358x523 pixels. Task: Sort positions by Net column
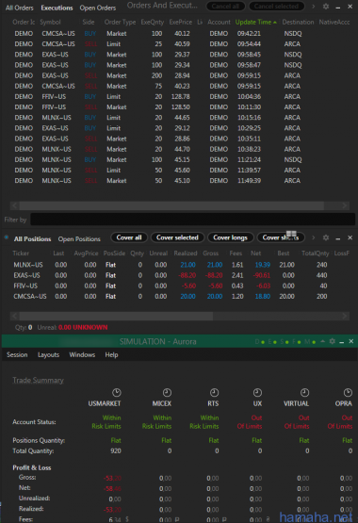coord(256,253)
